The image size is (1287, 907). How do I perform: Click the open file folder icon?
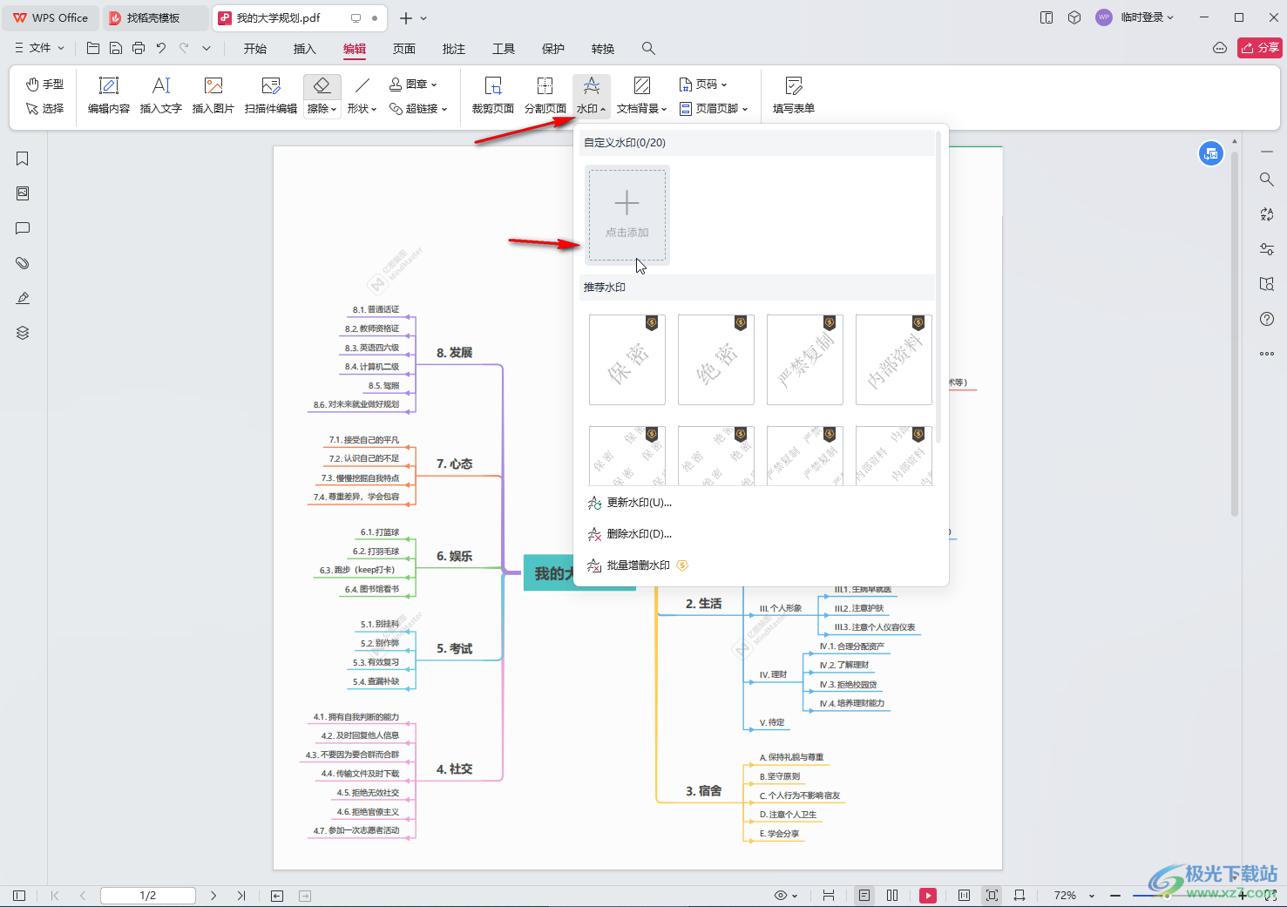point(93,49)
